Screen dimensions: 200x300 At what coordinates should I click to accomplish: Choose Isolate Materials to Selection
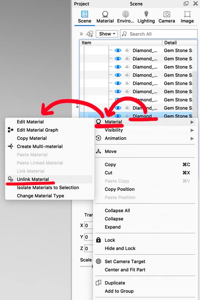pyautogui.click(x=50, y=187)
